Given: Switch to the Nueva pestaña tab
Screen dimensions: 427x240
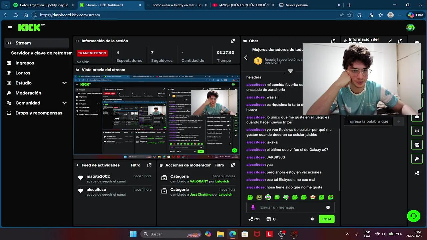Looking at the screenshot, I should point(310,5).
